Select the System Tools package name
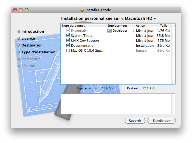Screen dimensions: 192x143 pos(81,35)
